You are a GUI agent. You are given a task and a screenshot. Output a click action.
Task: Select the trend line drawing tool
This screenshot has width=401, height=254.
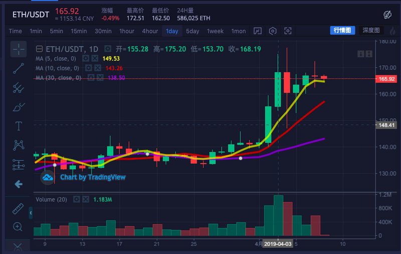(x=19, y=68)
